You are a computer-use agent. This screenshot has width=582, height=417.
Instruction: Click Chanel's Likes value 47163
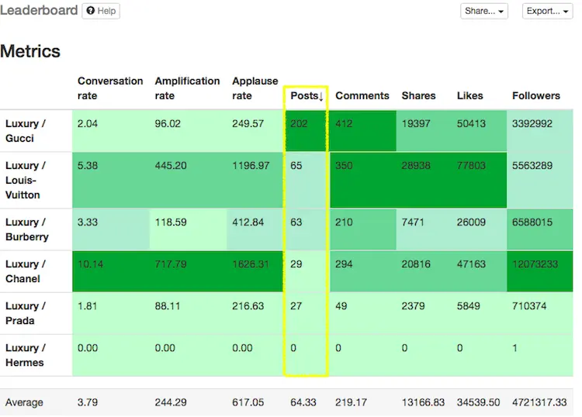pyautogui.click(x=471, y=264)
